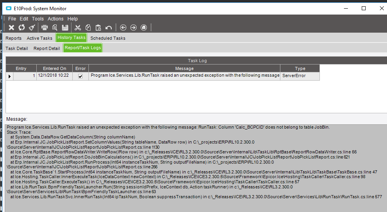Click the 'DoJobBinCalculations()' stack line
387x212 pixels.
(180, 157)
